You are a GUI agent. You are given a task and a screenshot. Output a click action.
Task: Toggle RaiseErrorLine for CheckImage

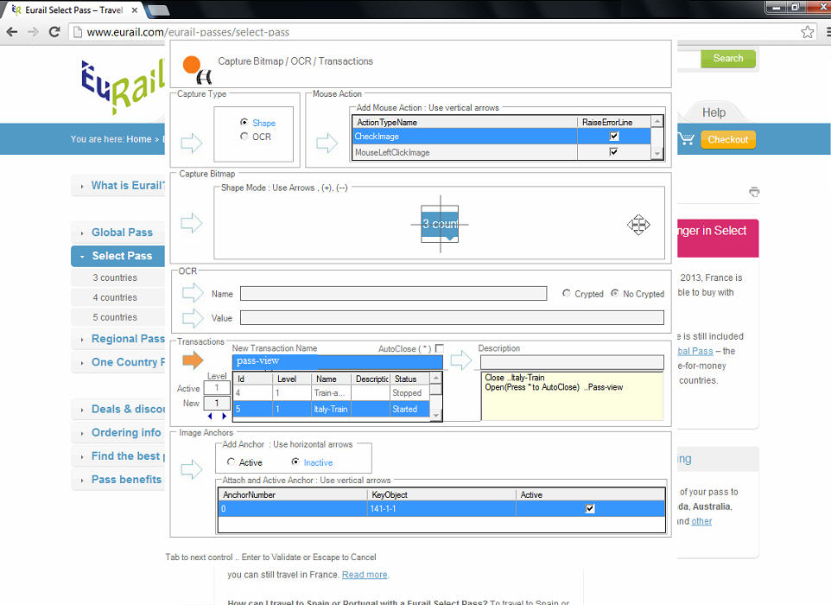(x=613, y=137)
